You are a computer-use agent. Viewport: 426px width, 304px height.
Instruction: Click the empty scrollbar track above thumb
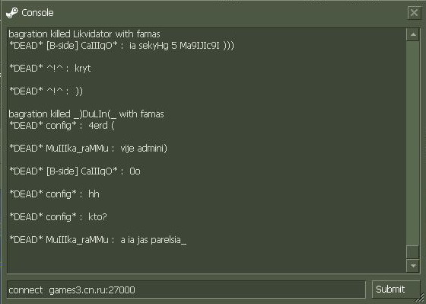pyautogui.click(x=412, y=143)
